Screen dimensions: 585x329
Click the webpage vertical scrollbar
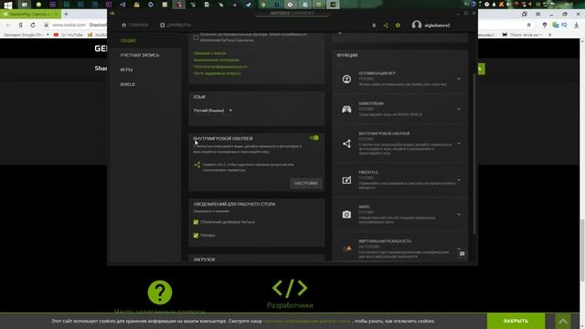(x=582, y=249)
